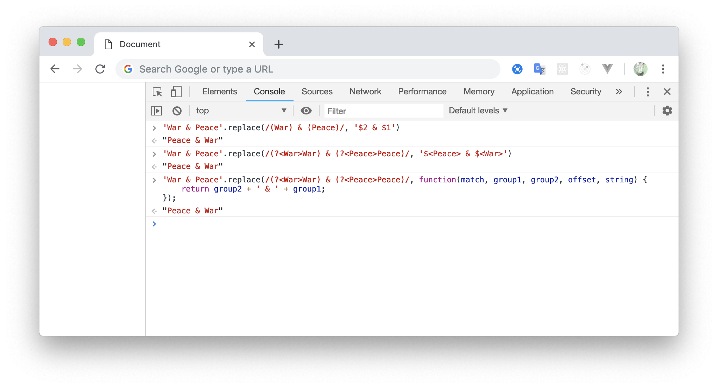
Task: Open Console settings gear icon
Action: tap(667, 111)
